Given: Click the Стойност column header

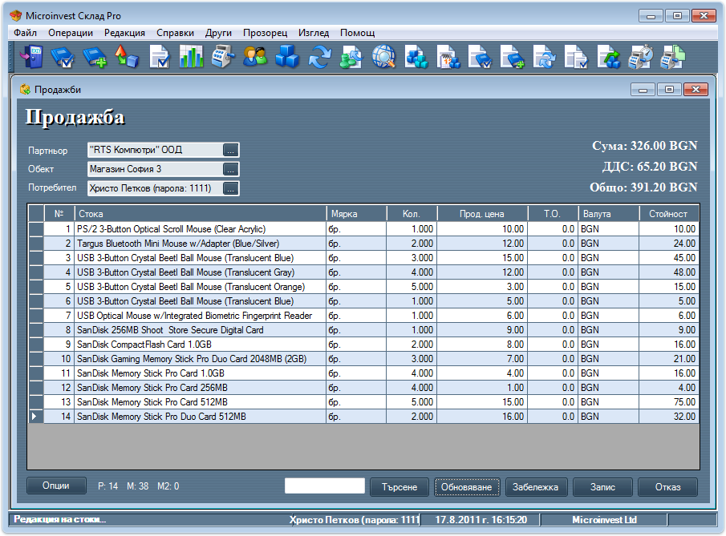Looking at the screenshot, I should [x=668, y=214].
